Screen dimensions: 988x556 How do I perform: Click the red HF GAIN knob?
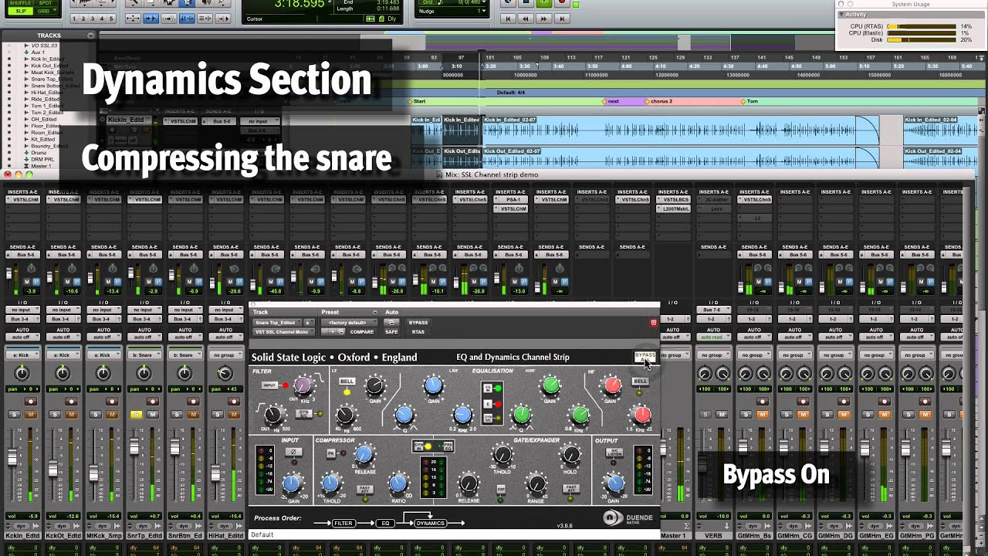(x=612, y=385)
